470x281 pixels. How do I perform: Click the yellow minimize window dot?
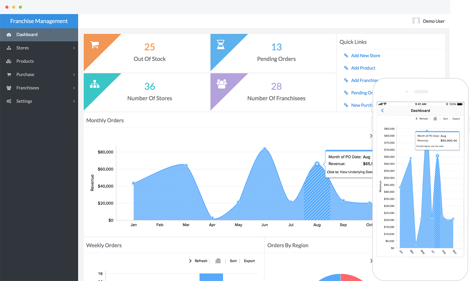pyautogui.click(x=14, y=7)
